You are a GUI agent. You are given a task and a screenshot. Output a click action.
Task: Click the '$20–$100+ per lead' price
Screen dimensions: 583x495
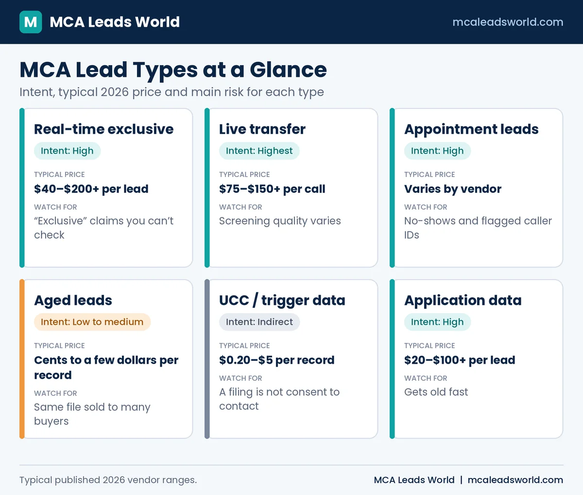[460, 360]
